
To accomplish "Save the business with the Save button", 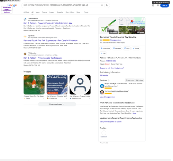I will (x=127, y=49).
